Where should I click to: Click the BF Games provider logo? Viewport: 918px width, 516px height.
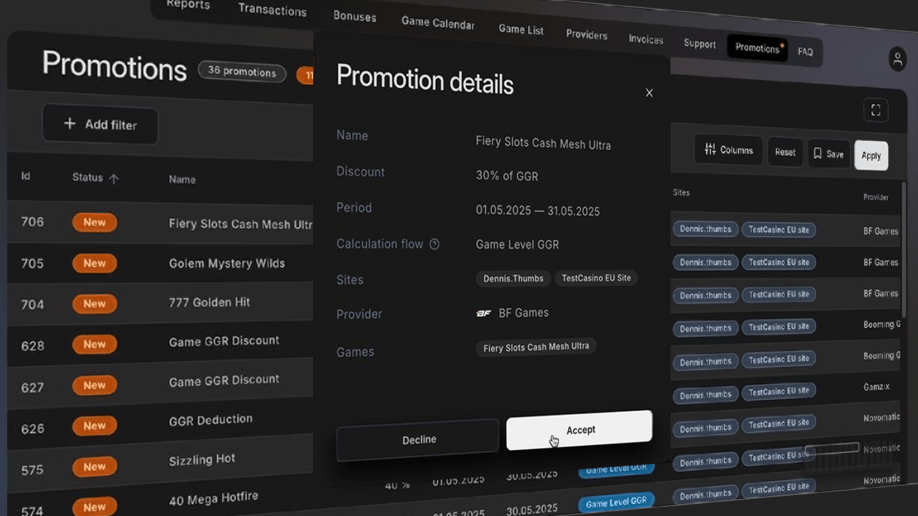click(484, 313)
